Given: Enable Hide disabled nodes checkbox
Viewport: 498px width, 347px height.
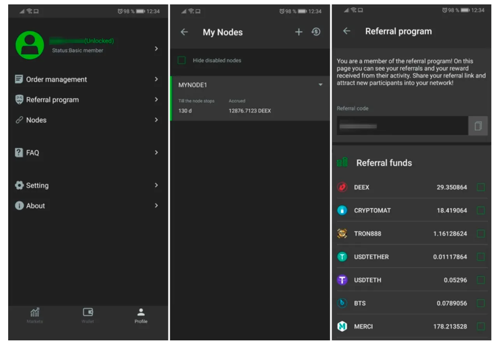Looking at the screenshot, I should tap(181, 60).
